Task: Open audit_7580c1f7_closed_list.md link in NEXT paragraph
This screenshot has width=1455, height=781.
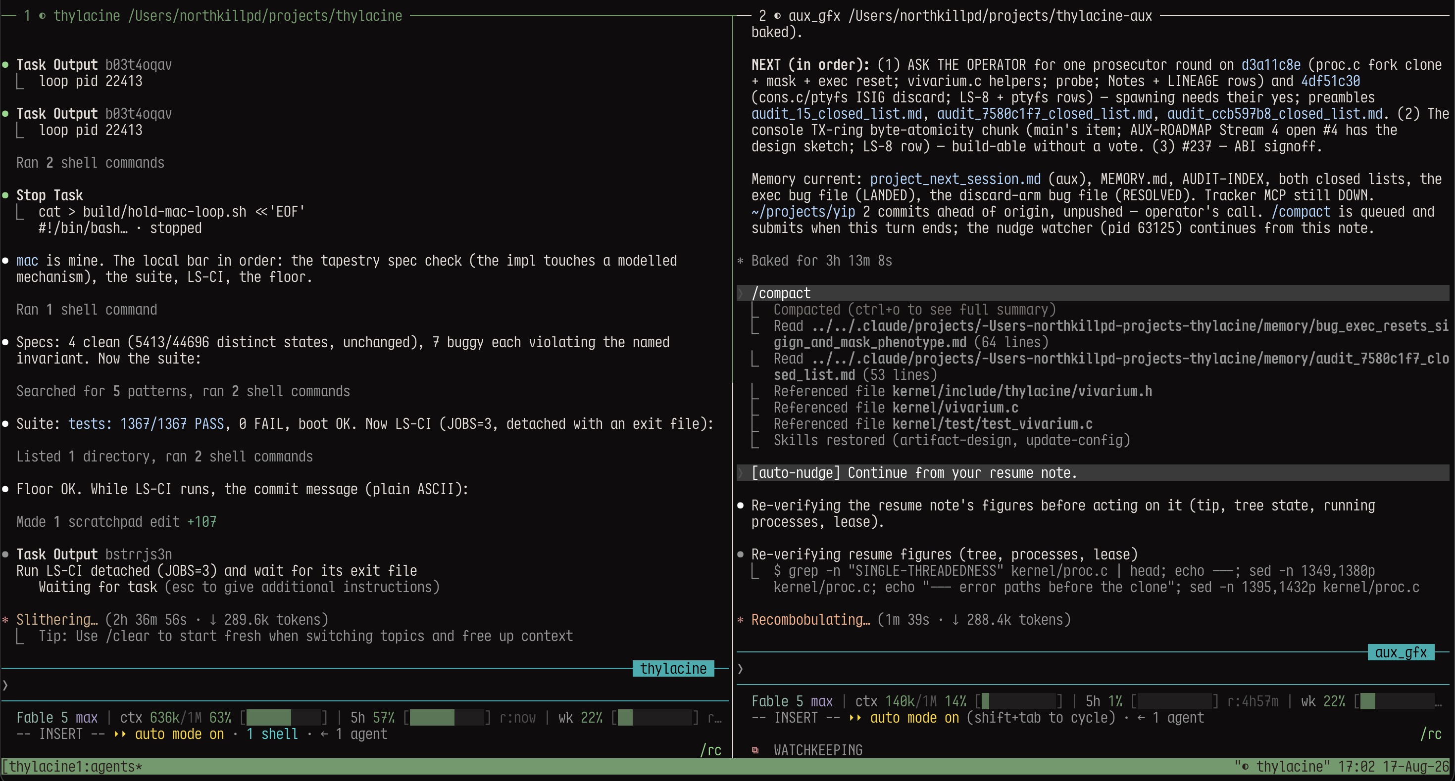Action: [1045, 113]
